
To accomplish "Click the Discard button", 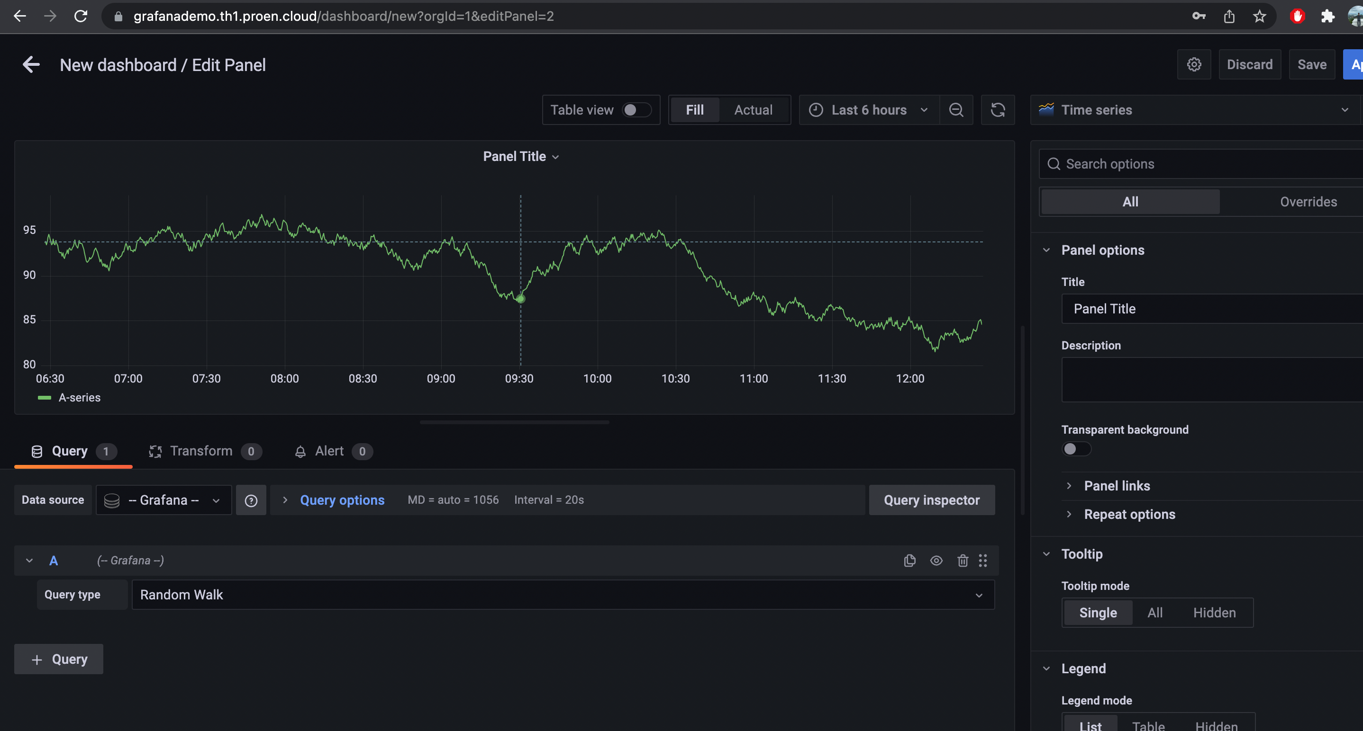I will point(1250,64).
